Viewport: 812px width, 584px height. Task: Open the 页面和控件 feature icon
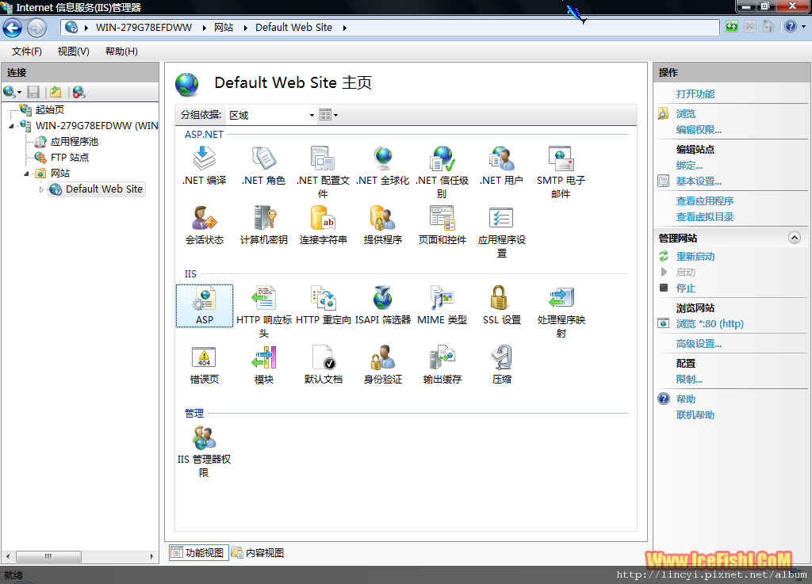[442, 217]
